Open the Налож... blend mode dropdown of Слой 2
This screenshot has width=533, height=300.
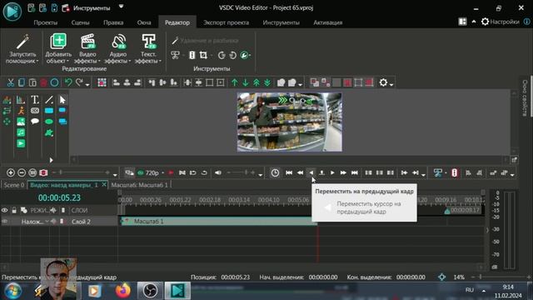[47, 222]
